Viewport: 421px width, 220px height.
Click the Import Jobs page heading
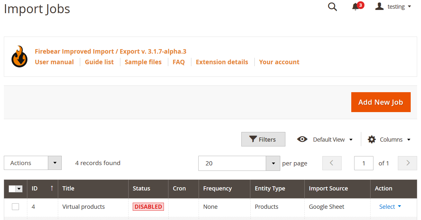37,9
